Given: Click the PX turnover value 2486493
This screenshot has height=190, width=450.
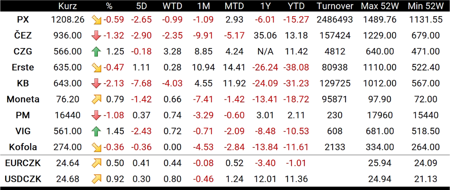Looking at the screenshot, I should tap(335, 20).
